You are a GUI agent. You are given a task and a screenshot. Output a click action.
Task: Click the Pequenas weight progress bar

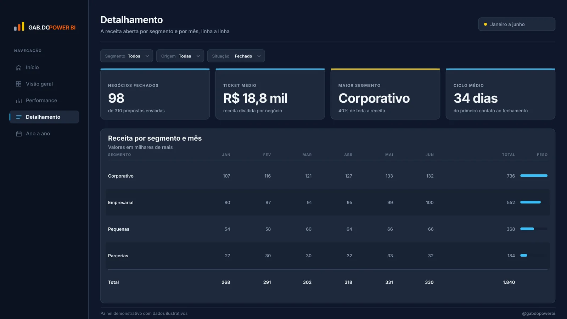tap(534, 229)
